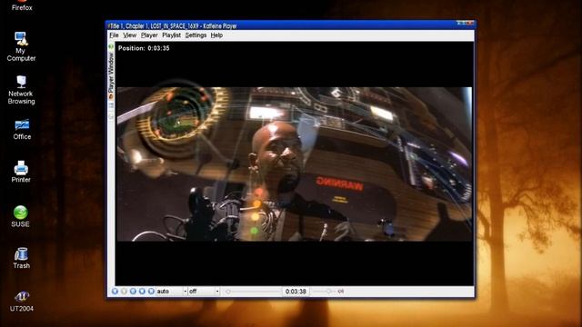Click the playlist tab icon in the sidebar
The width and height of the screenshot is (582, 327).
coord(111,106)
